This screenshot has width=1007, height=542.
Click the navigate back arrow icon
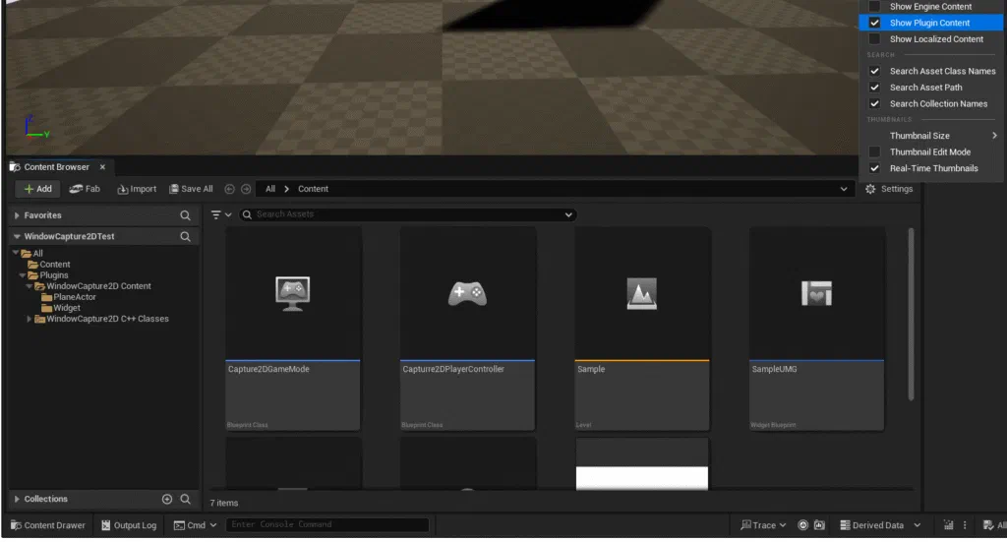click(229, 189)
